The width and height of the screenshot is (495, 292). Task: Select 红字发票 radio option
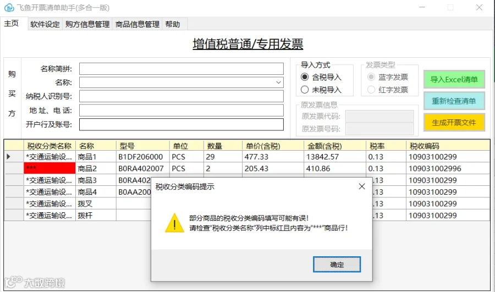click(x=371, y=90)
